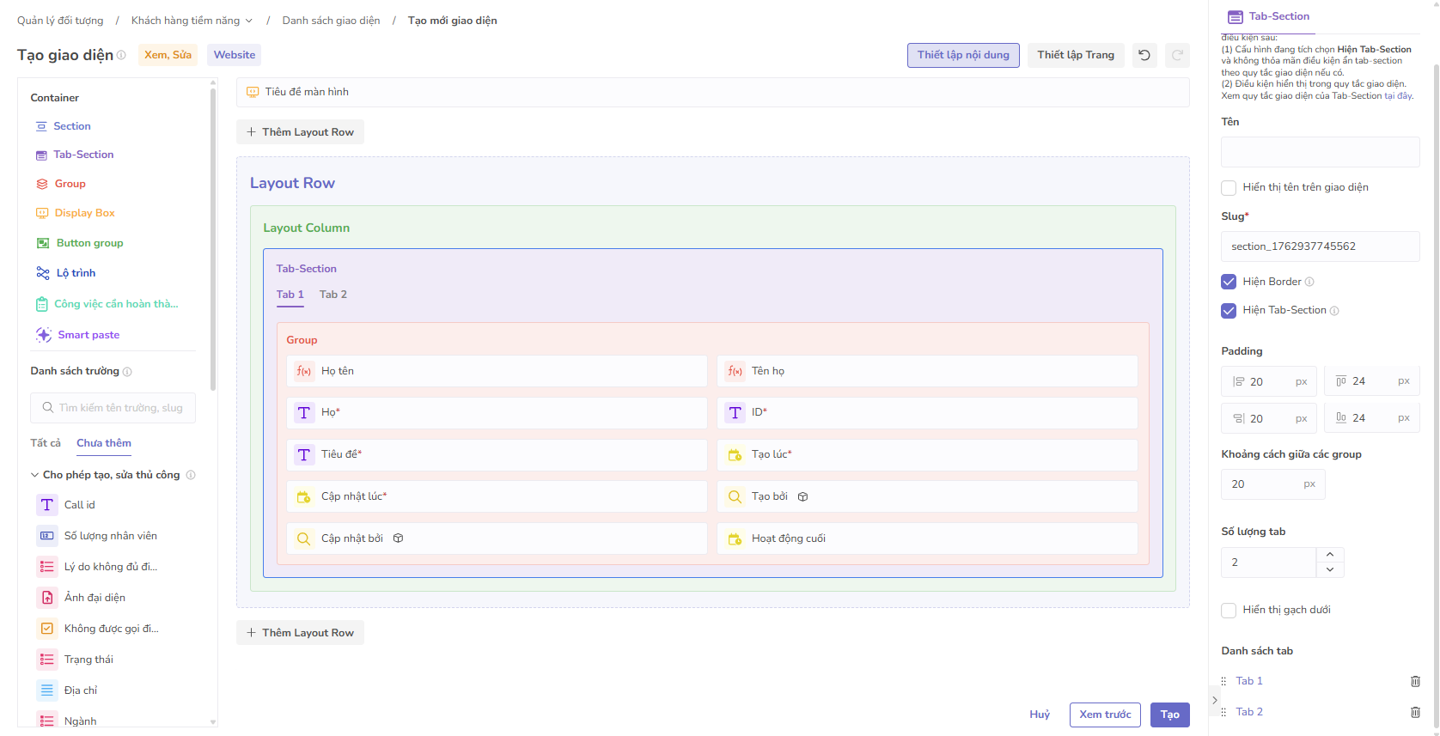Click the undo arrow icon
The image size is (1440, 736).
(1144, 55)
